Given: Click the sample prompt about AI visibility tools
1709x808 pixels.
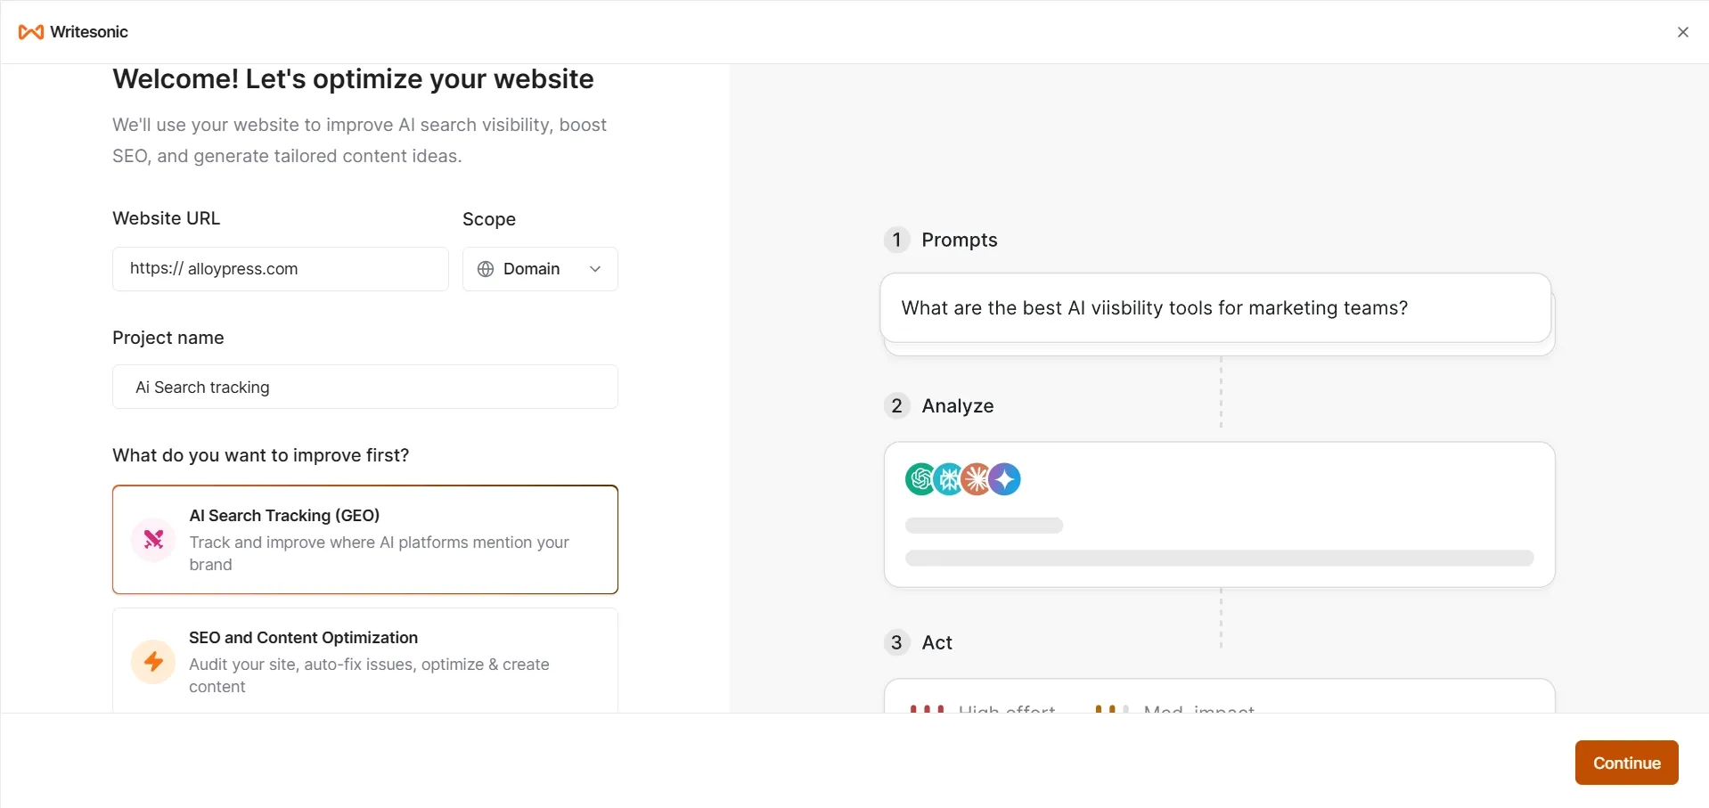Looking at the screenshot, I should tap(1215, 308).
